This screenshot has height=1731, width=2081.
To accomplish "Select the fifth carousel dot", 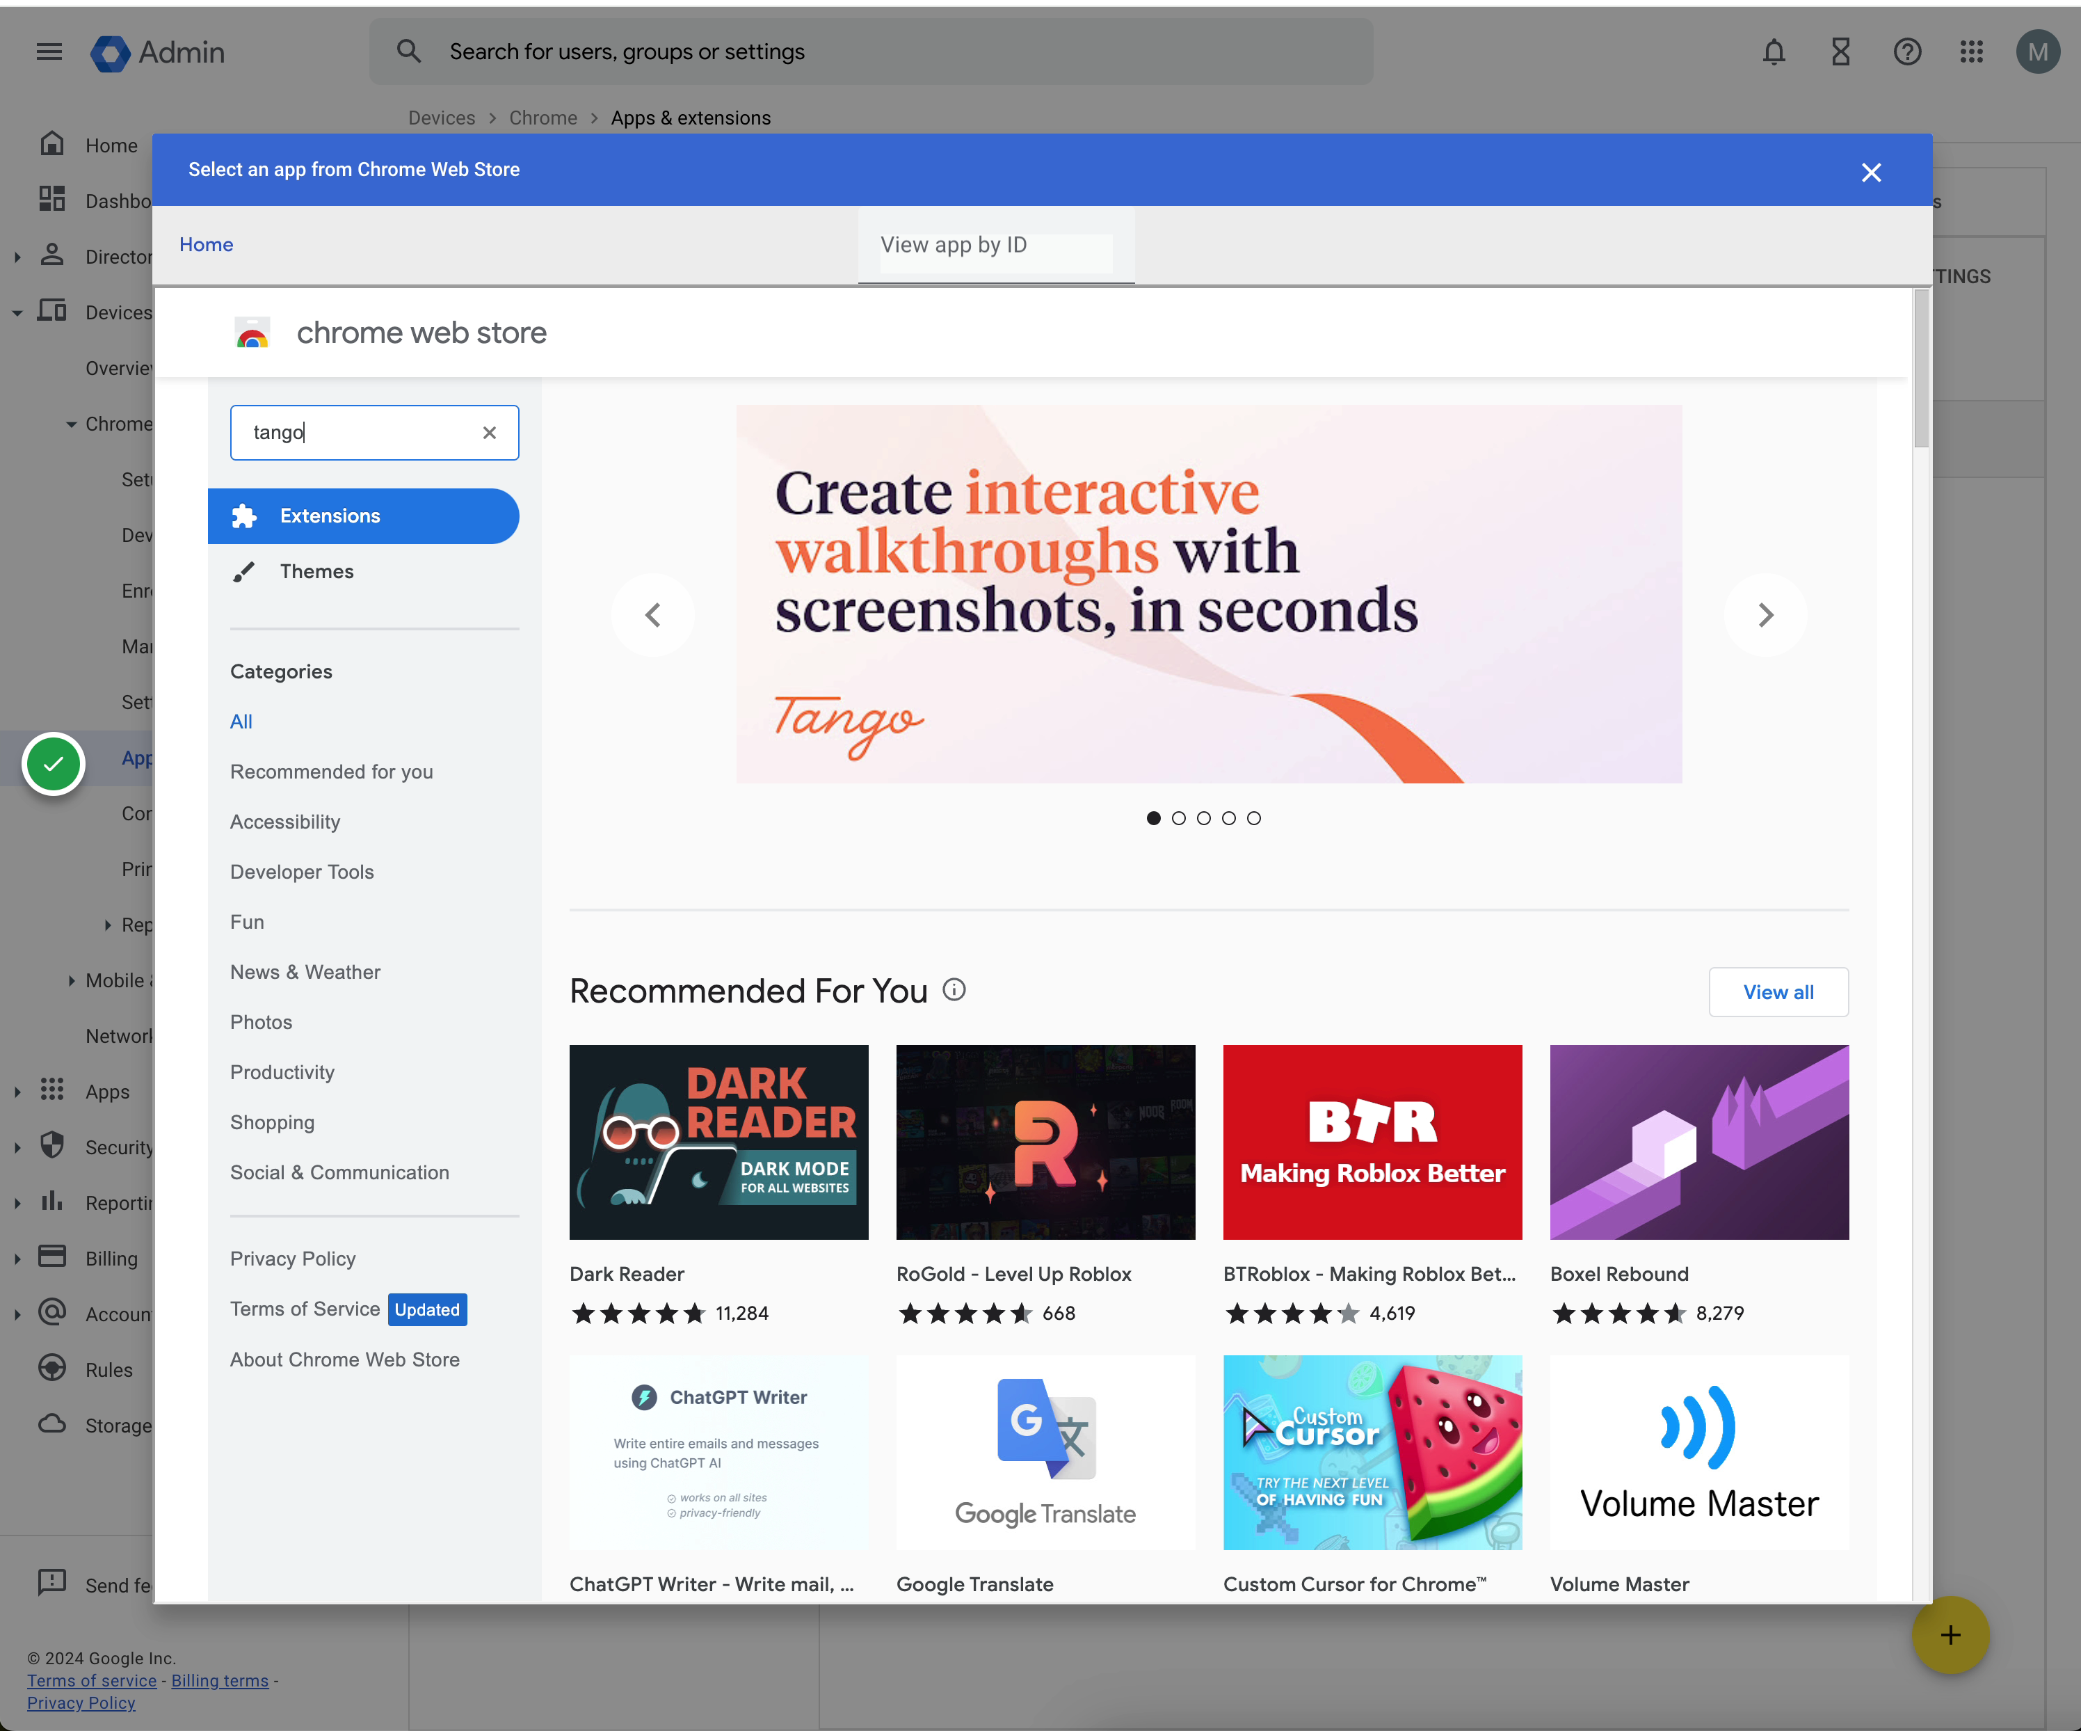I will pyautogui.click(x=1253, y=818).
